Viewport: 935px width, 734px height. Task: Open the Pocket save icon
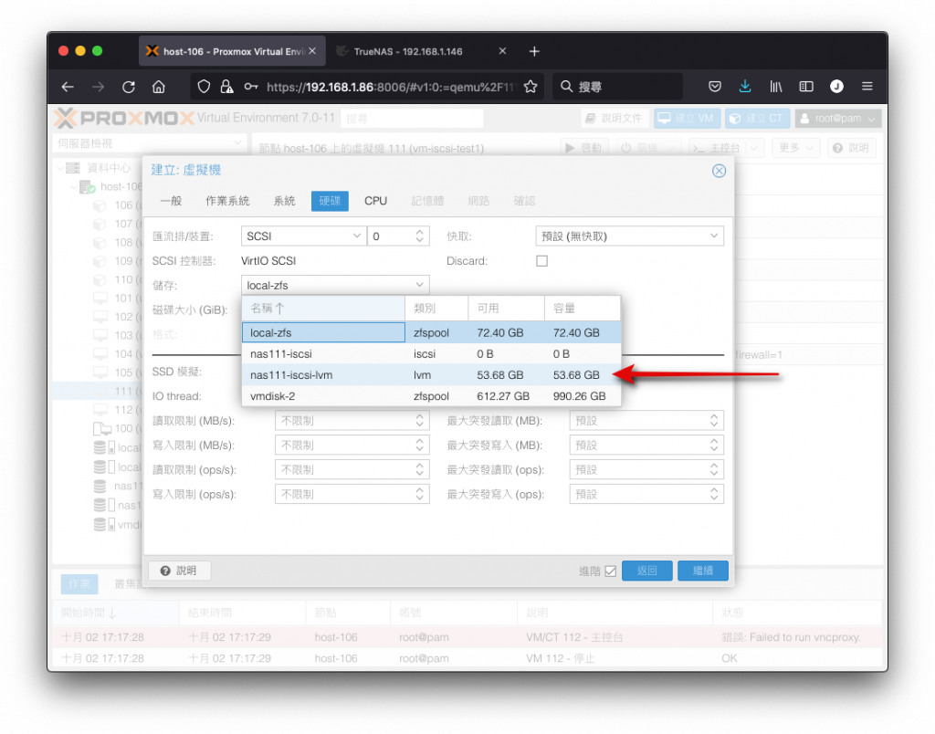click(x=714, y=87)
